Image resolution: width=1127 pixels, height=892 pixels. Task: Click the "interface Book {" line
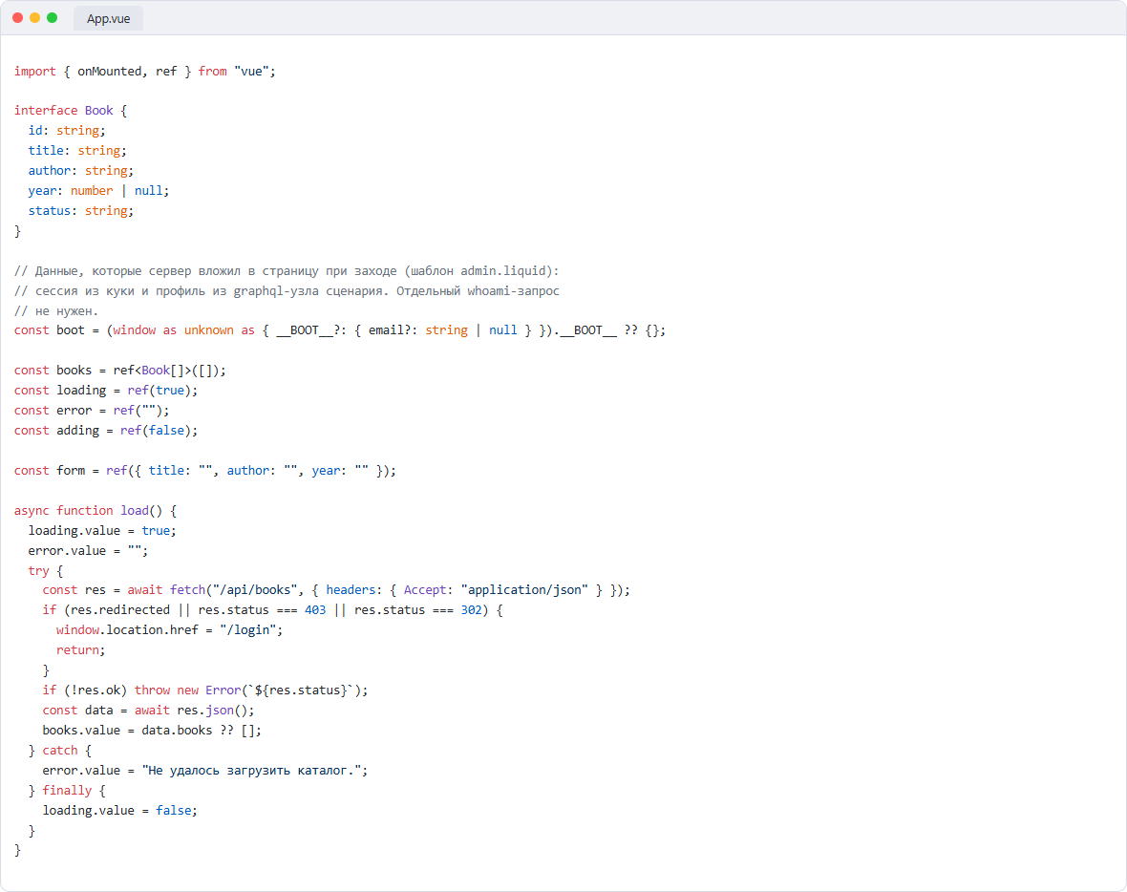(x=71, y=111)
